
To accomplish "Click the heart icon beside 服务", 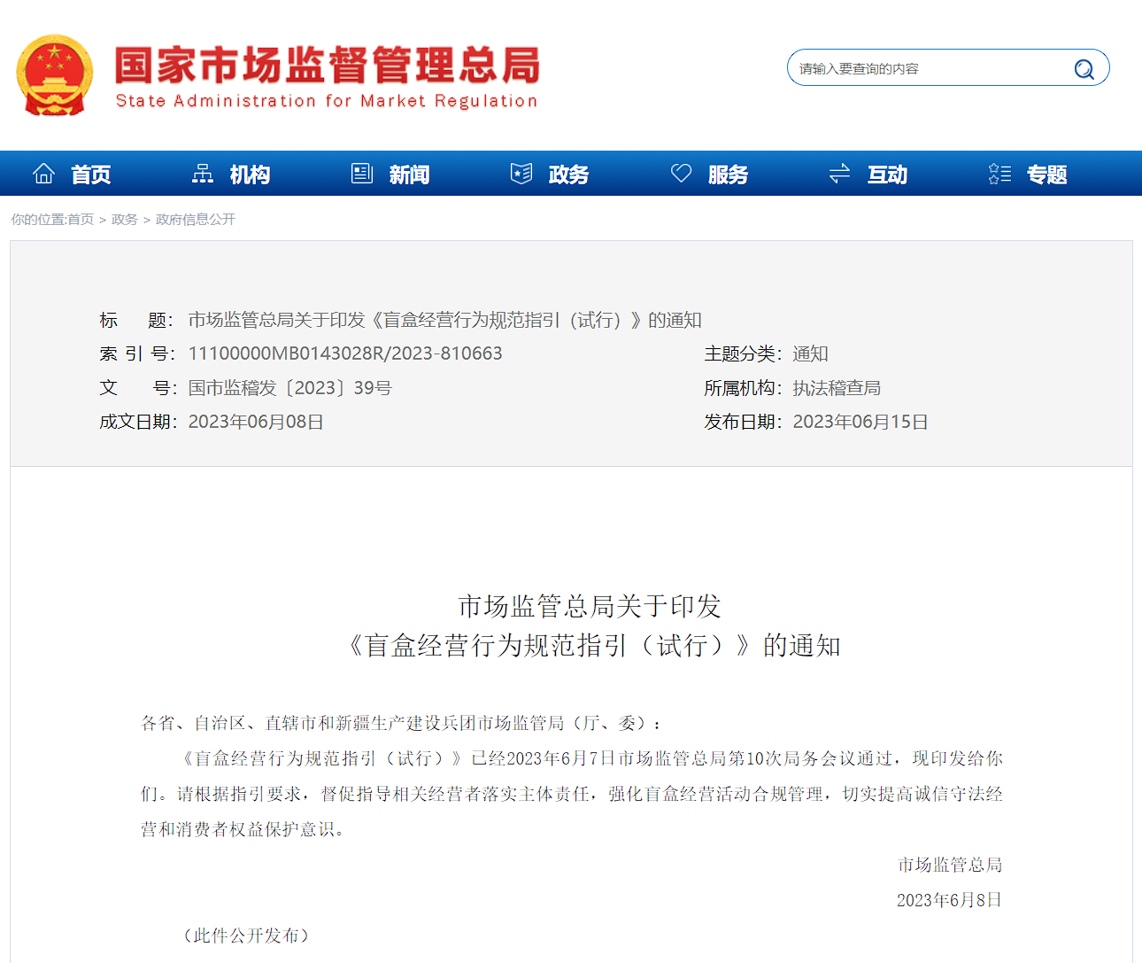I will point(681,174).
